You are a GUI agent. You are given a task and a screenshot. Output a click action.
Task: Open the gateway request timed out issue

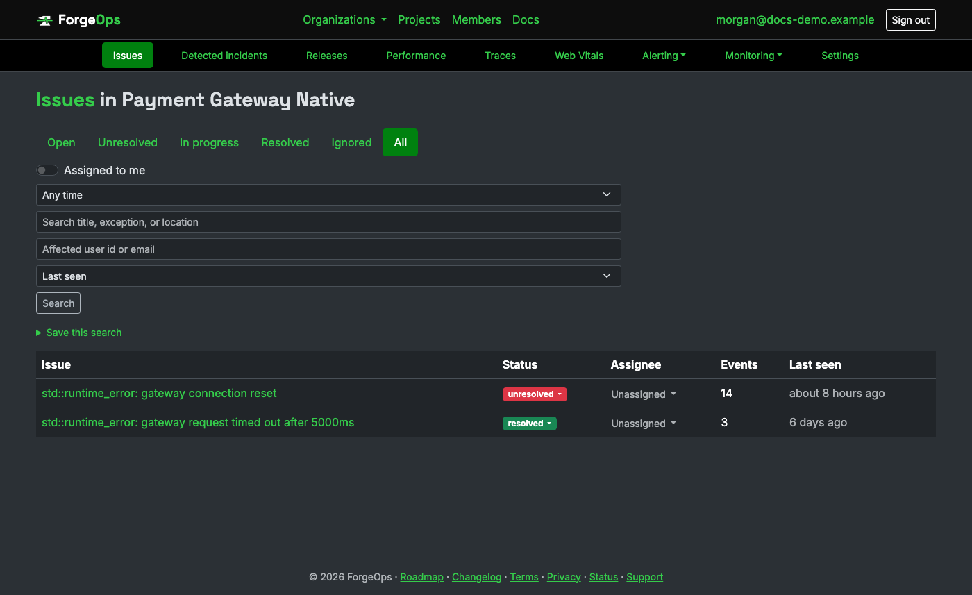[198, 423]
